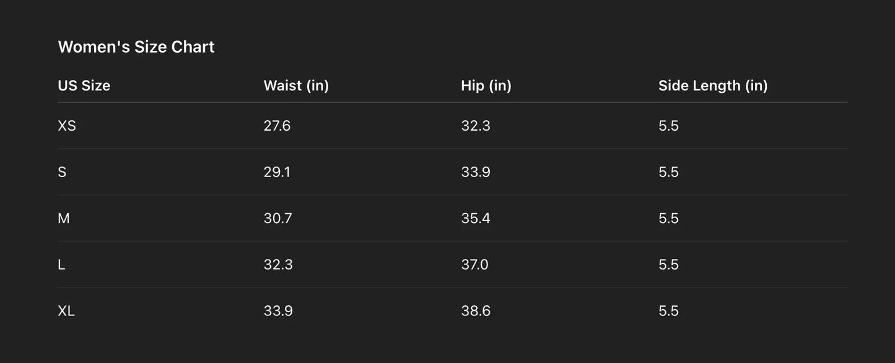The width and height of the screenshot is (895, 363).
Task: Click the 38.6 hip value for XL
Action: click(x=476, y=311)
